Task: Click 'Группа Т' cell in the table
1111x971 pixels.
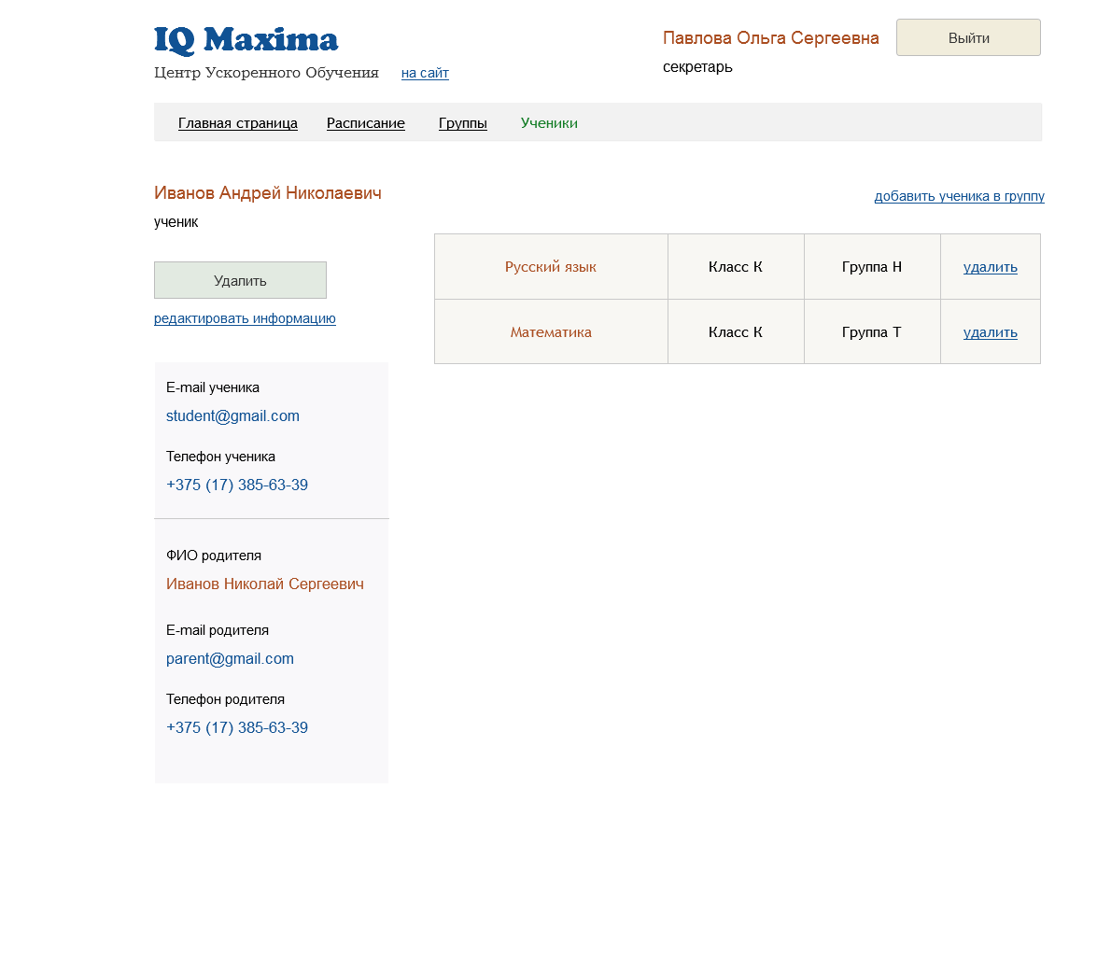Action: click(872, 331)
